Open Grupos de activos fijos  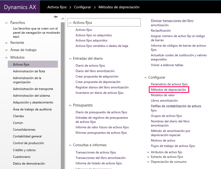(x=166, y=116)
